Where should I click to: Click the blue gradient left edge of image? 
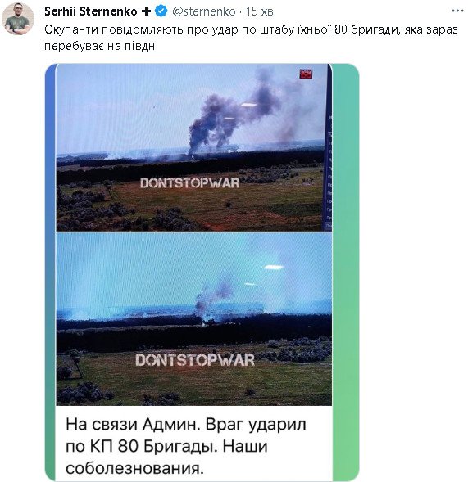tap(50, 273)
